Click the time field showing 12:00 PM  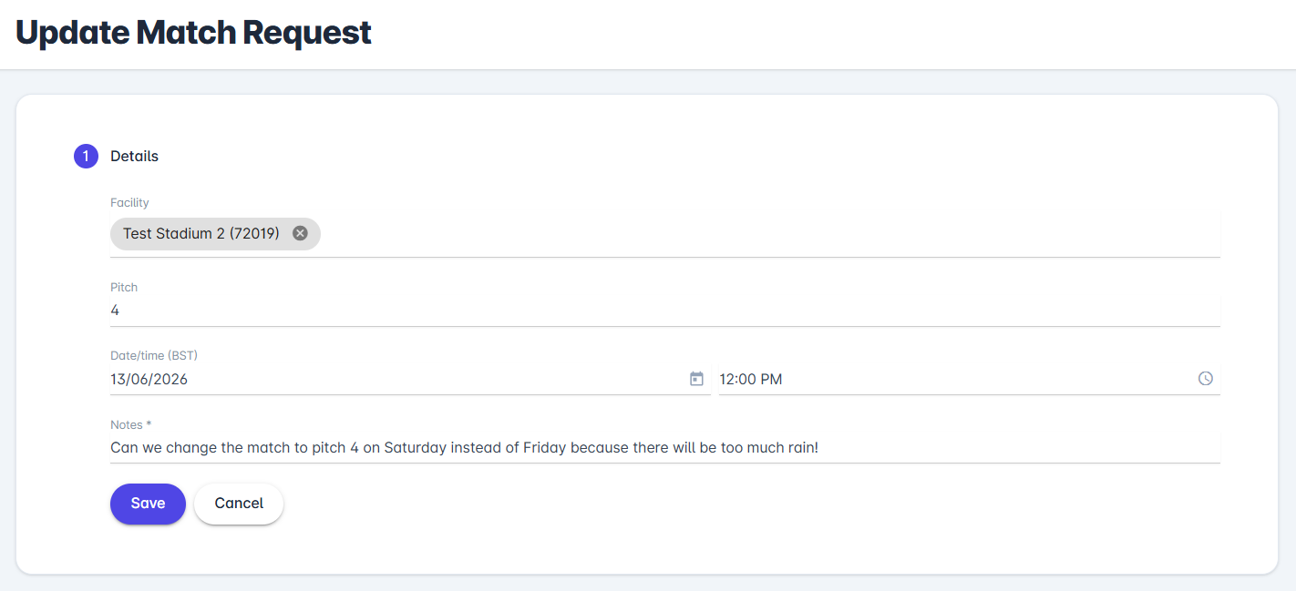[x=970, y=379]
